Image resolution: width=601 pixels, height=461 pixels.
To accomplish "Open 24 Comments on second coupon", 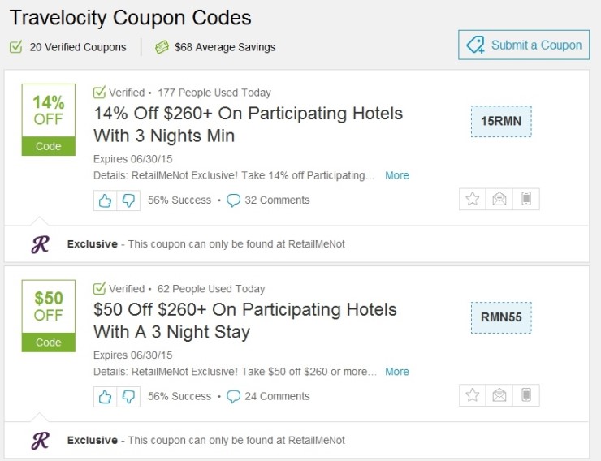I will (x=268, y=396).
